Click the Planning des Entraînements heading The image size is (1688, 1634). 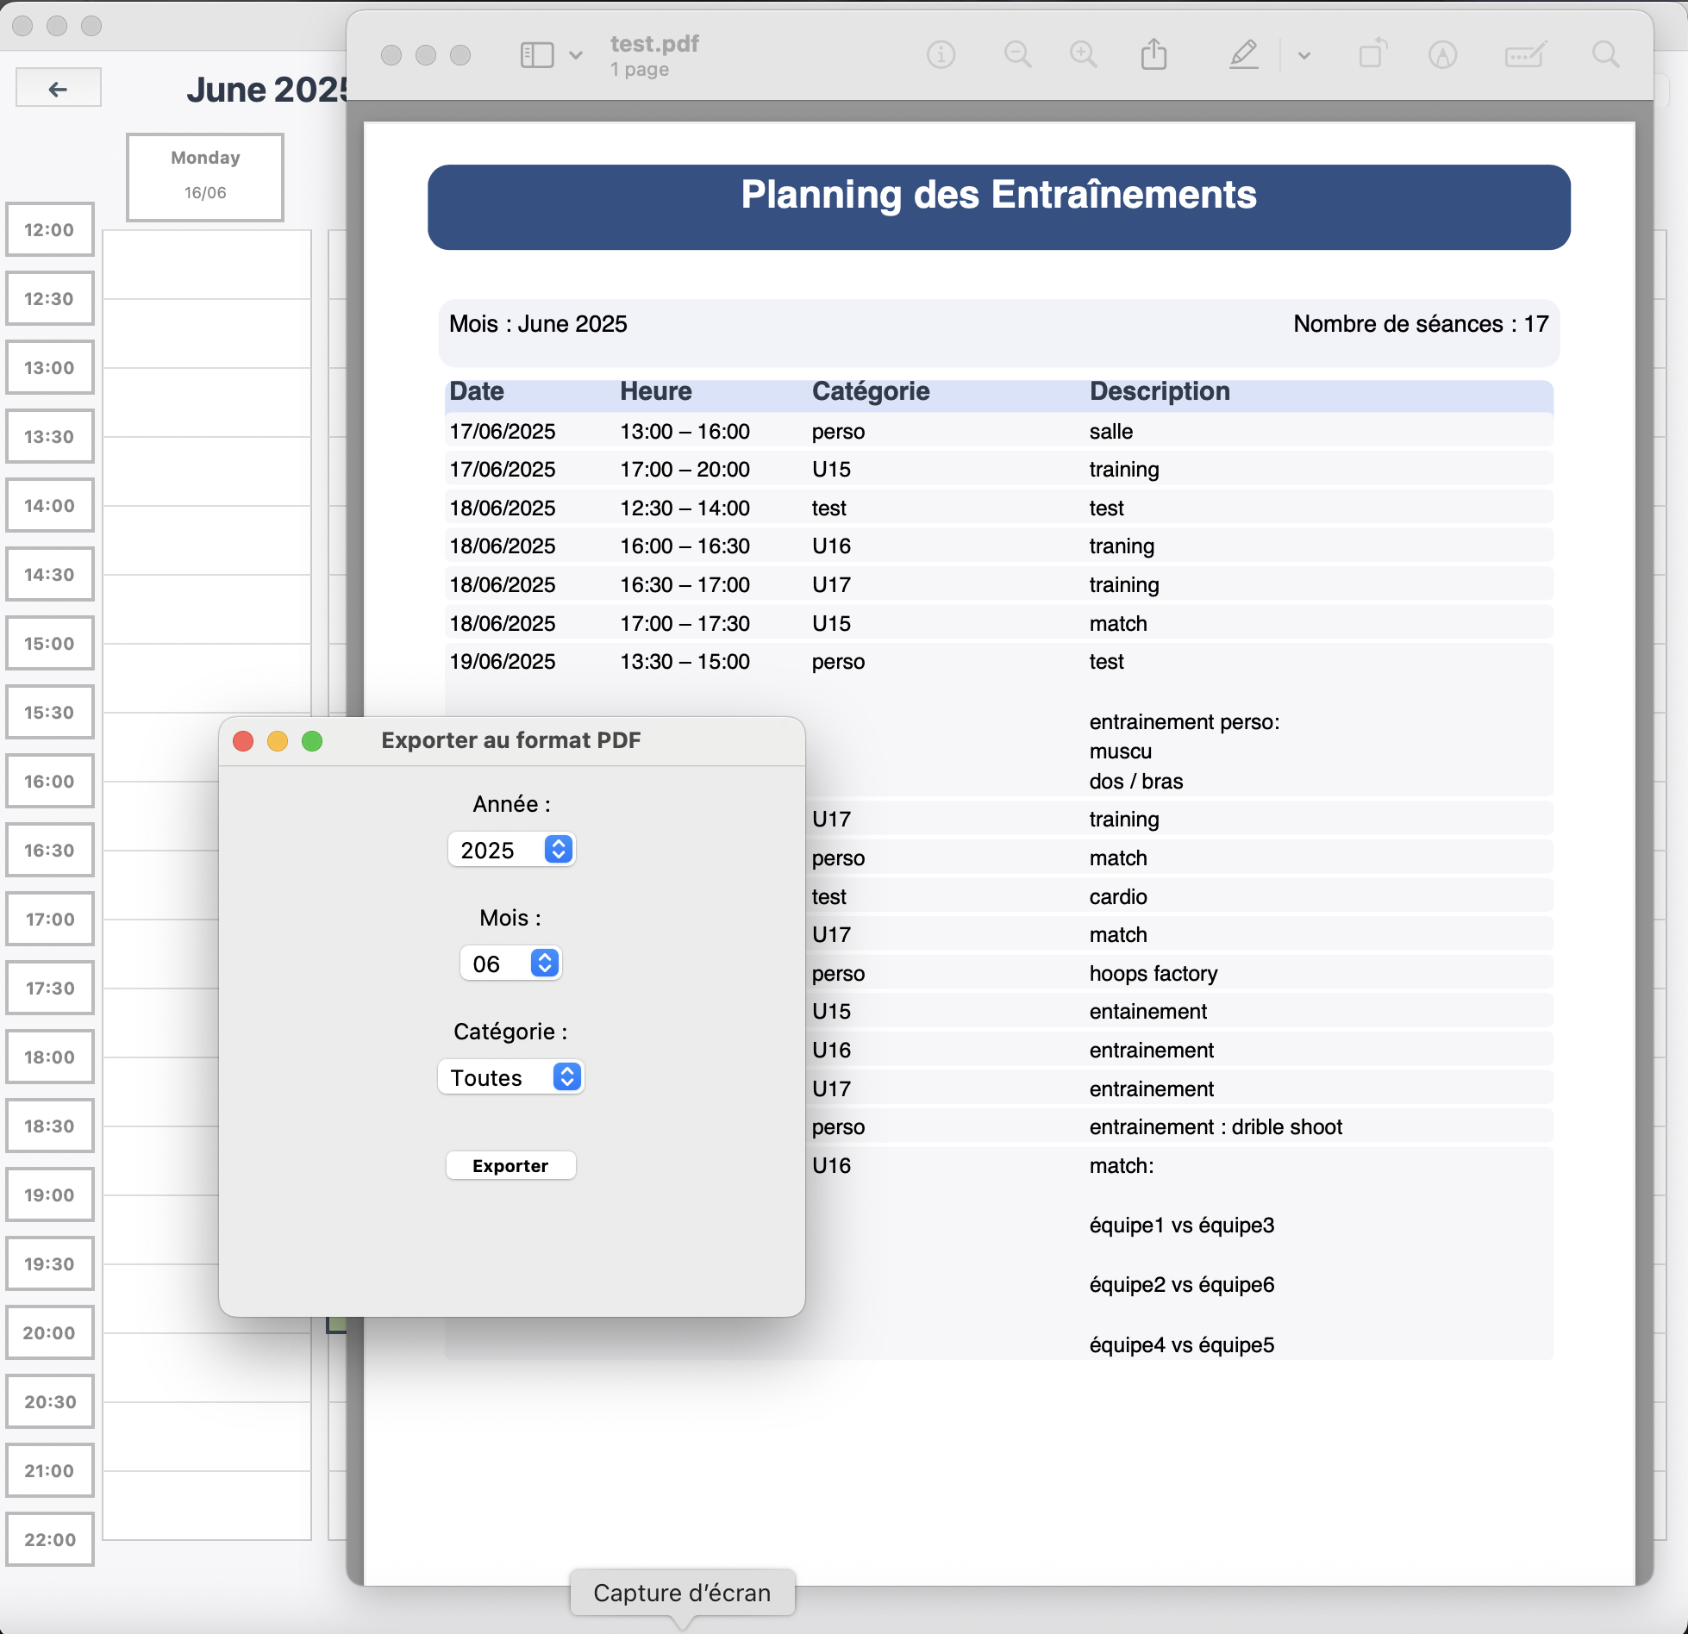pos(998,195)
